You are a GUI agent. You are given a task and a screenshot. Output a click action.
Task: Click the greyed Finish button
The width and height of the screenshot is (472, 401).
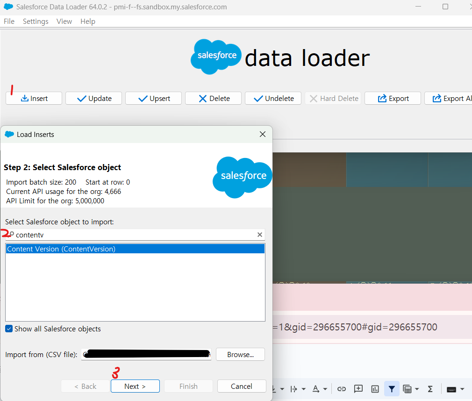pyautogui.click(x=188, y=386)
